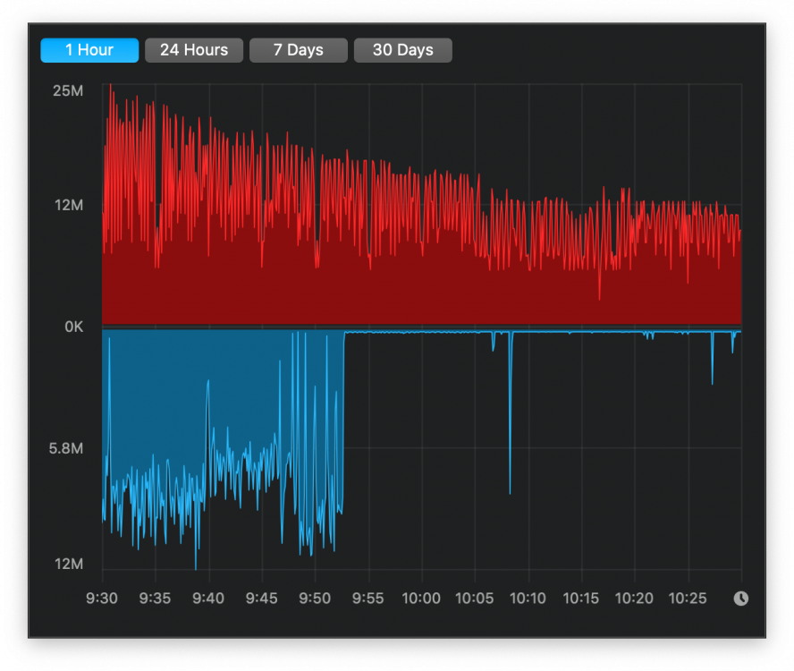
Task: Click the 5.8M label on blue graph axis
Action: (66, 448)
